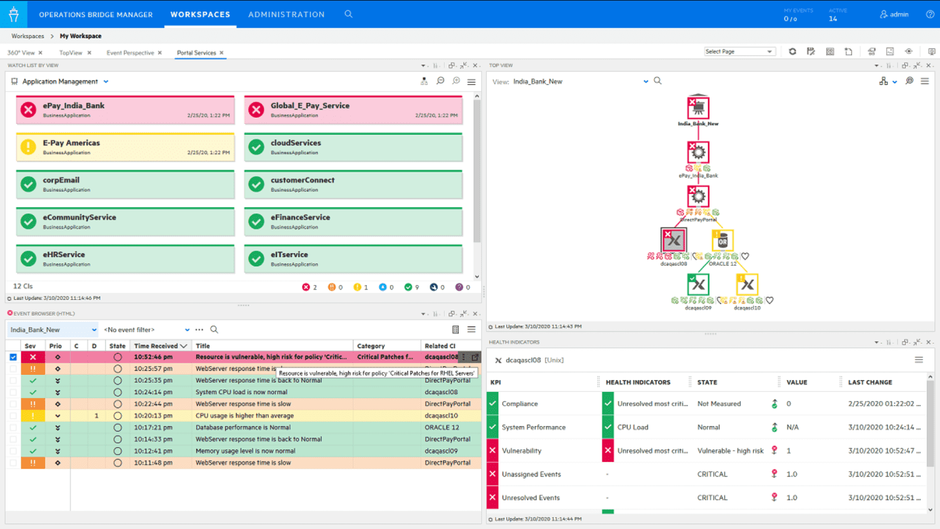Expand the Application Management view selector
This screenshot has height=529, width=940.
106,82
